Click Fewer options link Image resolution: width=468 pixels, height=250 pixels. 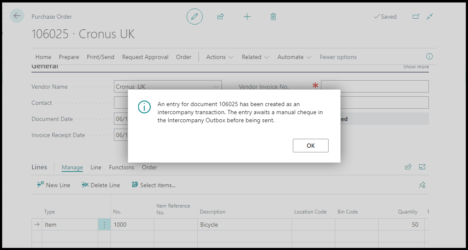pyautogui.click(x=338, y=57)
